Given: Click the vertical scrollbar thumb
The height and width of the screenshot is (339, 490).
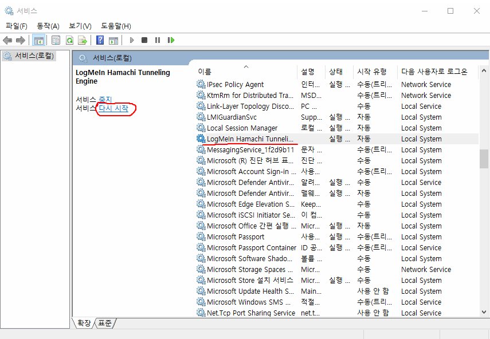Looking at the screenshot, I should click(484, 159).
